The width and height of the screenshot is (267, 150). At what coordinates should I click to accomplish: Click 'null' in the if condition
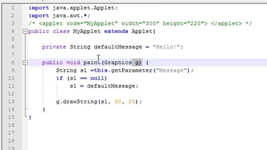[97, 78]
